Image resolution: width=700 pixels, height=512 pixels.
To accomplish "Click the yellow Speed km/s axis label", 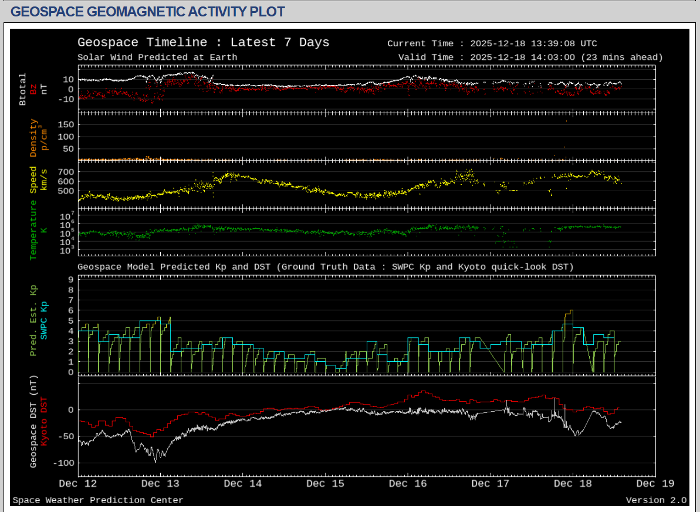I will [33, 181].
